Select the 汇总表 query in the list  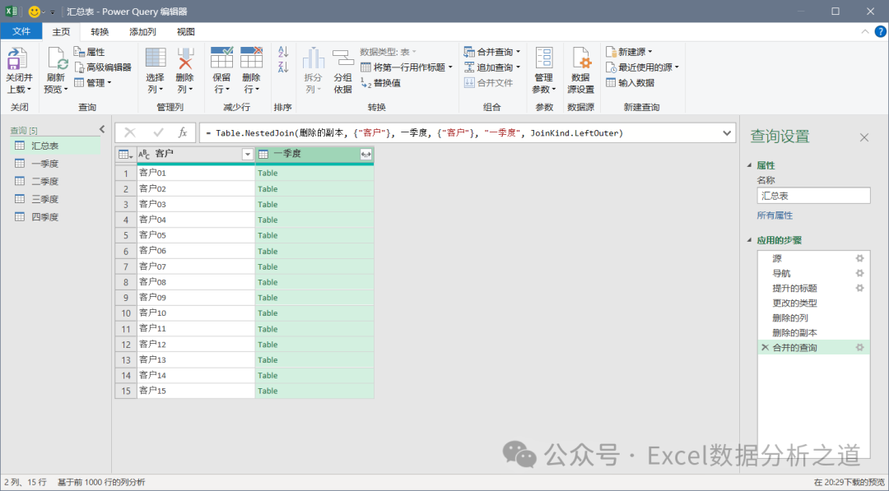(x=56, y=146)
